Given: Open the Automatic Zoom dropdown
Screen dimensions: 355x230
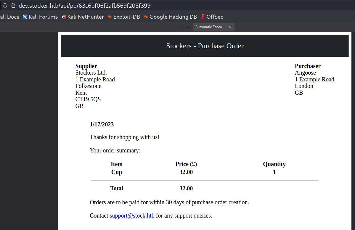Looking at the screenshot, I should [x=213, y=27].
